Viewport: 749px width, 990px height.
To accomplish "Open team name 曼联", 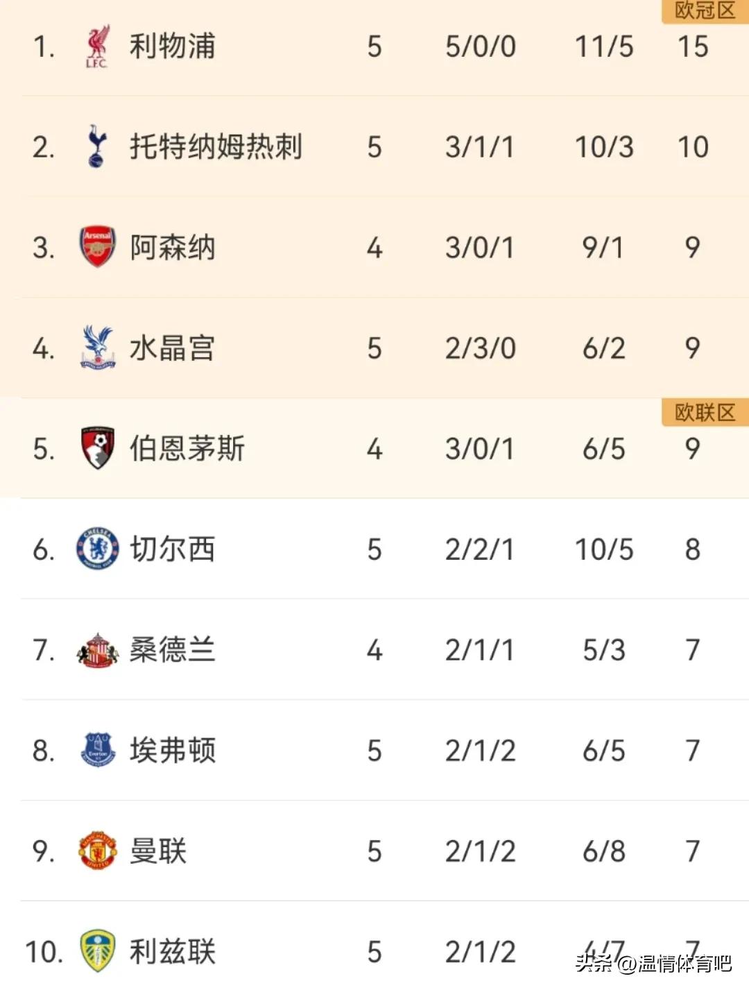I will [158, 851].
